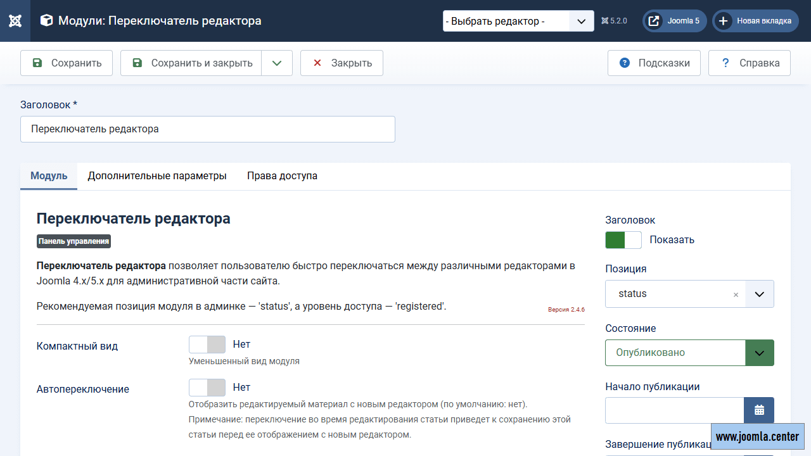Expand the Позиция status dropdown arrow

tap(760, 294)
